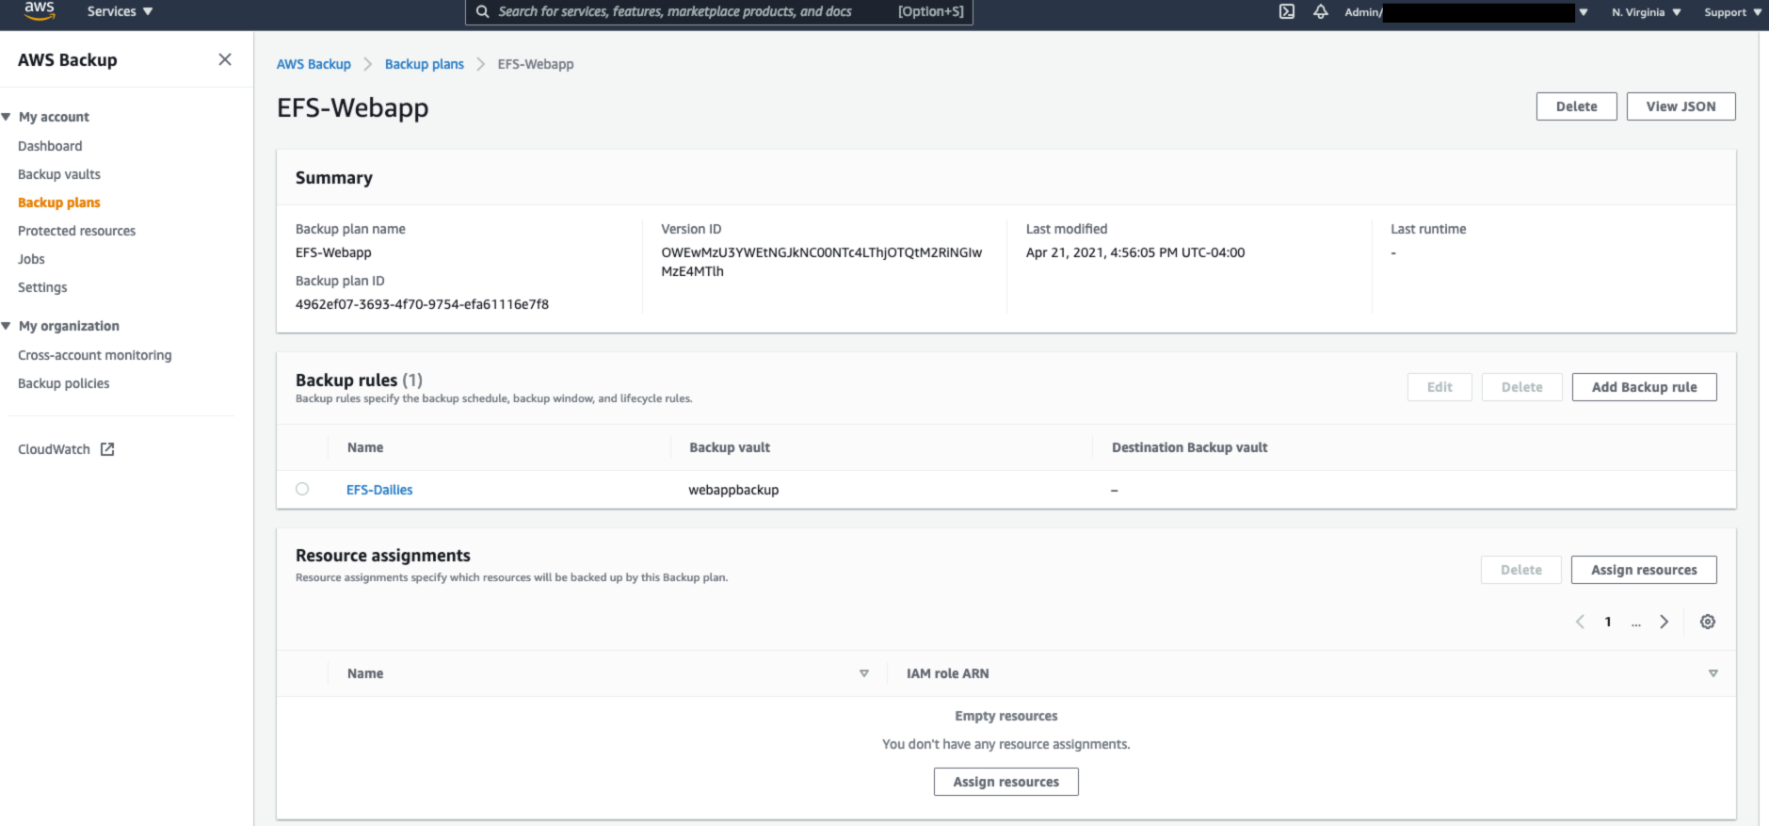Open Protected resources in sidebar
The width and height of the screenshot is (1769, 826).
(76, 231)
